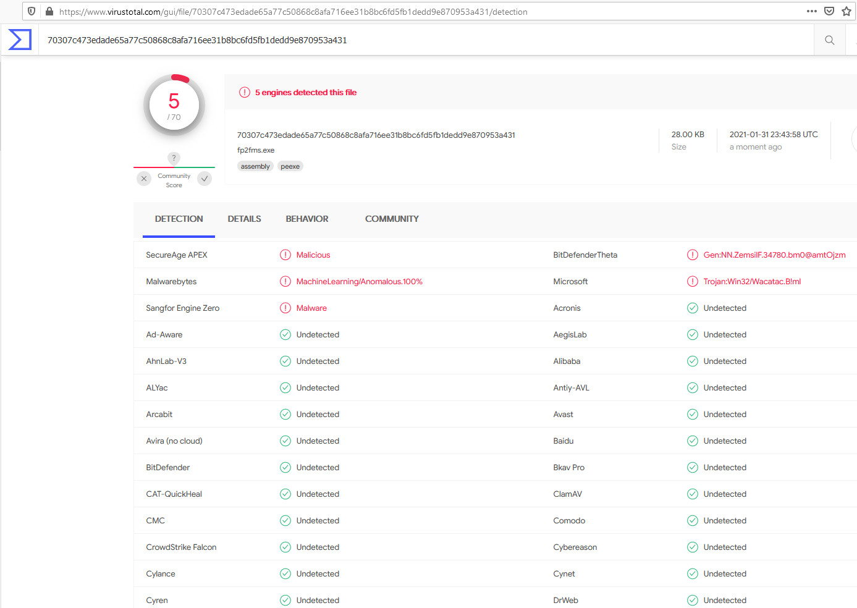The image size is (857, 608).
Task: Click the Microsoft Trojan:Win32/Wacatac.B!ml detection result
Action: tap(751, 282)
